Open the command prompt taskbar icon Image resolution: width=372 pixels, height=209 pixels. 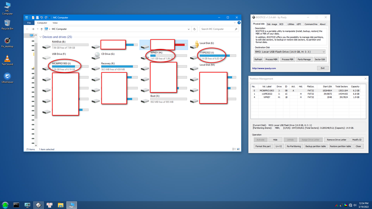coord(17,205)
